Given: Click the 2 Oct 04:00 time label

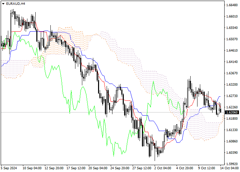Looking at the screenshot, I should (163, 168).
